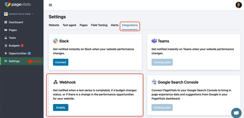Click the Google Search Console icon

point(154,82)
